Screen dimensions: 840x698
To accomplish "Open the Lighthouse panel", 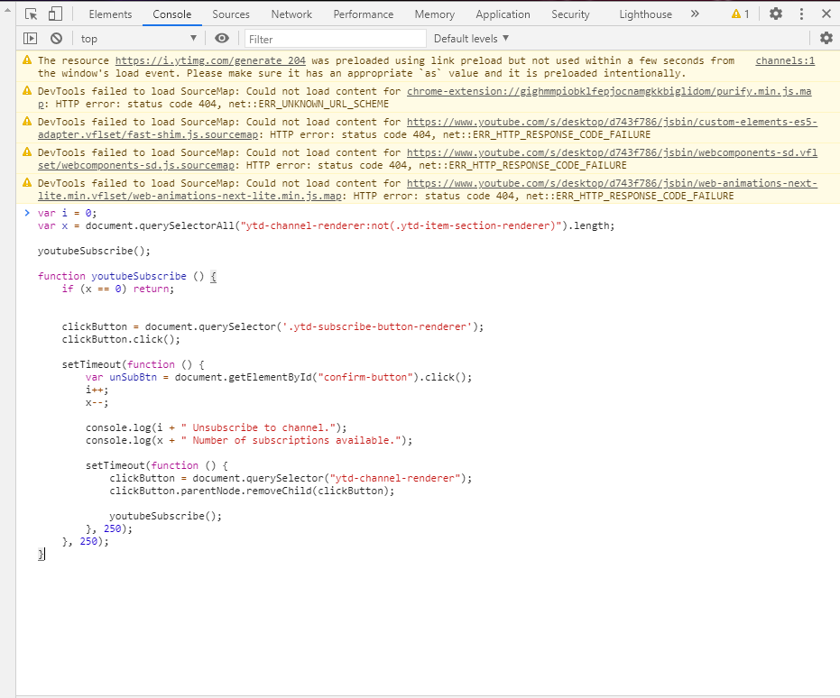I will (x=644, y=14).
